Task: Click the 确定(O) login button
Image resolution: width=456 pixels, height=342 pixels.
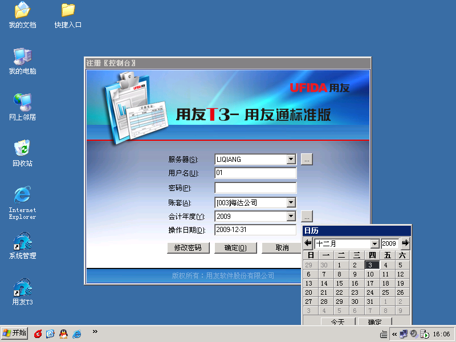Action: point(235,248)
